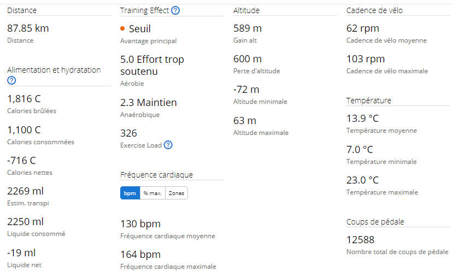The height and width of the screenshot is (271, 453).
Task: Open the Exercise Load help icon
Action: pyautogui.click(x=168, y=145)
